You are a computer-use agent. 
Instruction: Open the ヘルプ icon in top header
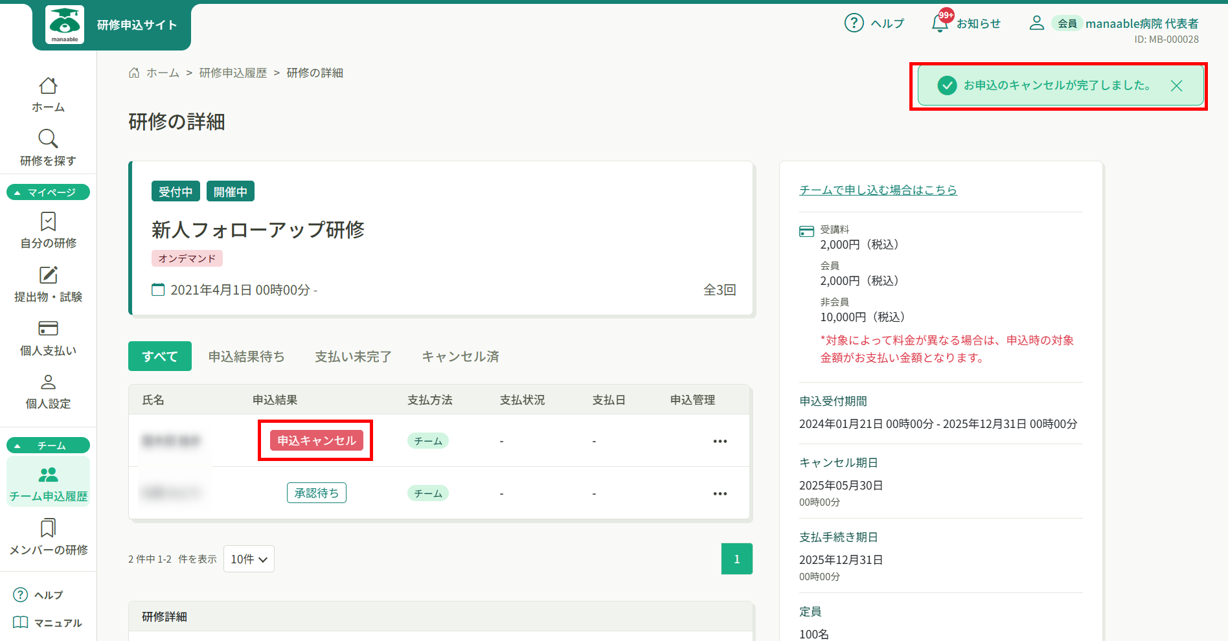[854, 23]
